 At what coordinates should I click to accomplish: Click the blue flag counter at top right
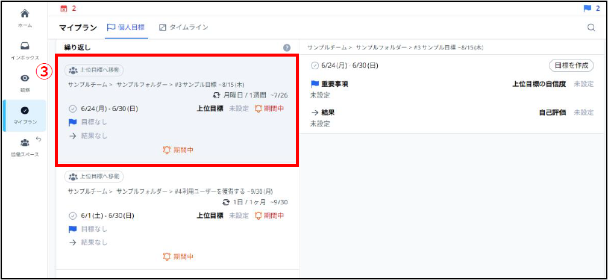coord(592,8)
